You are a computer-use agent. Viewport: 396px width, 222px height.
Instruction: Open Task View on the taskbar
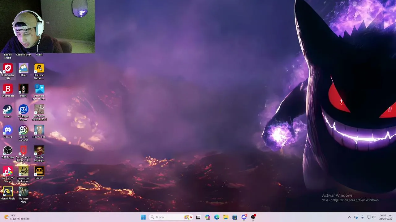(x=198, y=217)
